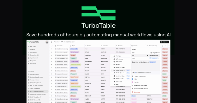The height and width of the screenshot is (103, 197).
Task: Click the blue Male option color swatch
Action: coord(132,79)
